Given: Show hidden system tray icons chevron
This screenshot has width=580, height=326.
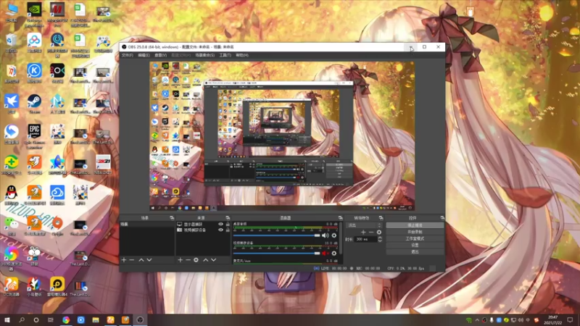Looking at the screenshot, I should 477,320.
